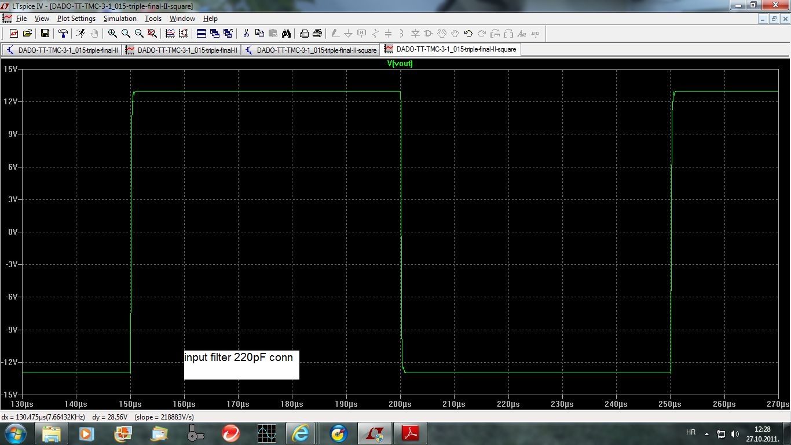
Task: Click the Zoom to Fit icon
Action: pyautogui.click(x=152, y=34)
